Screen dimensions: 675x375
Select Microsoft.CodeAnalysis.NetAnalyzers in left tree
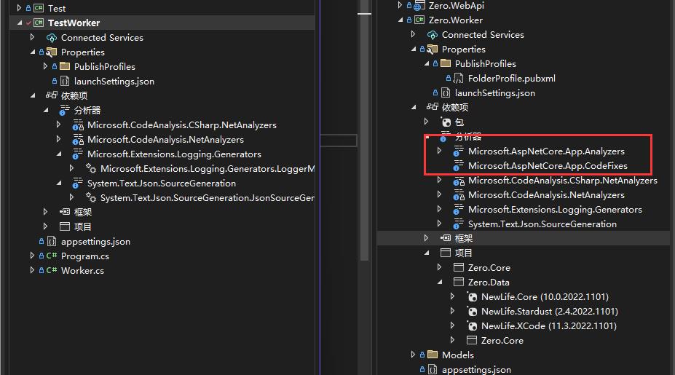165,140
